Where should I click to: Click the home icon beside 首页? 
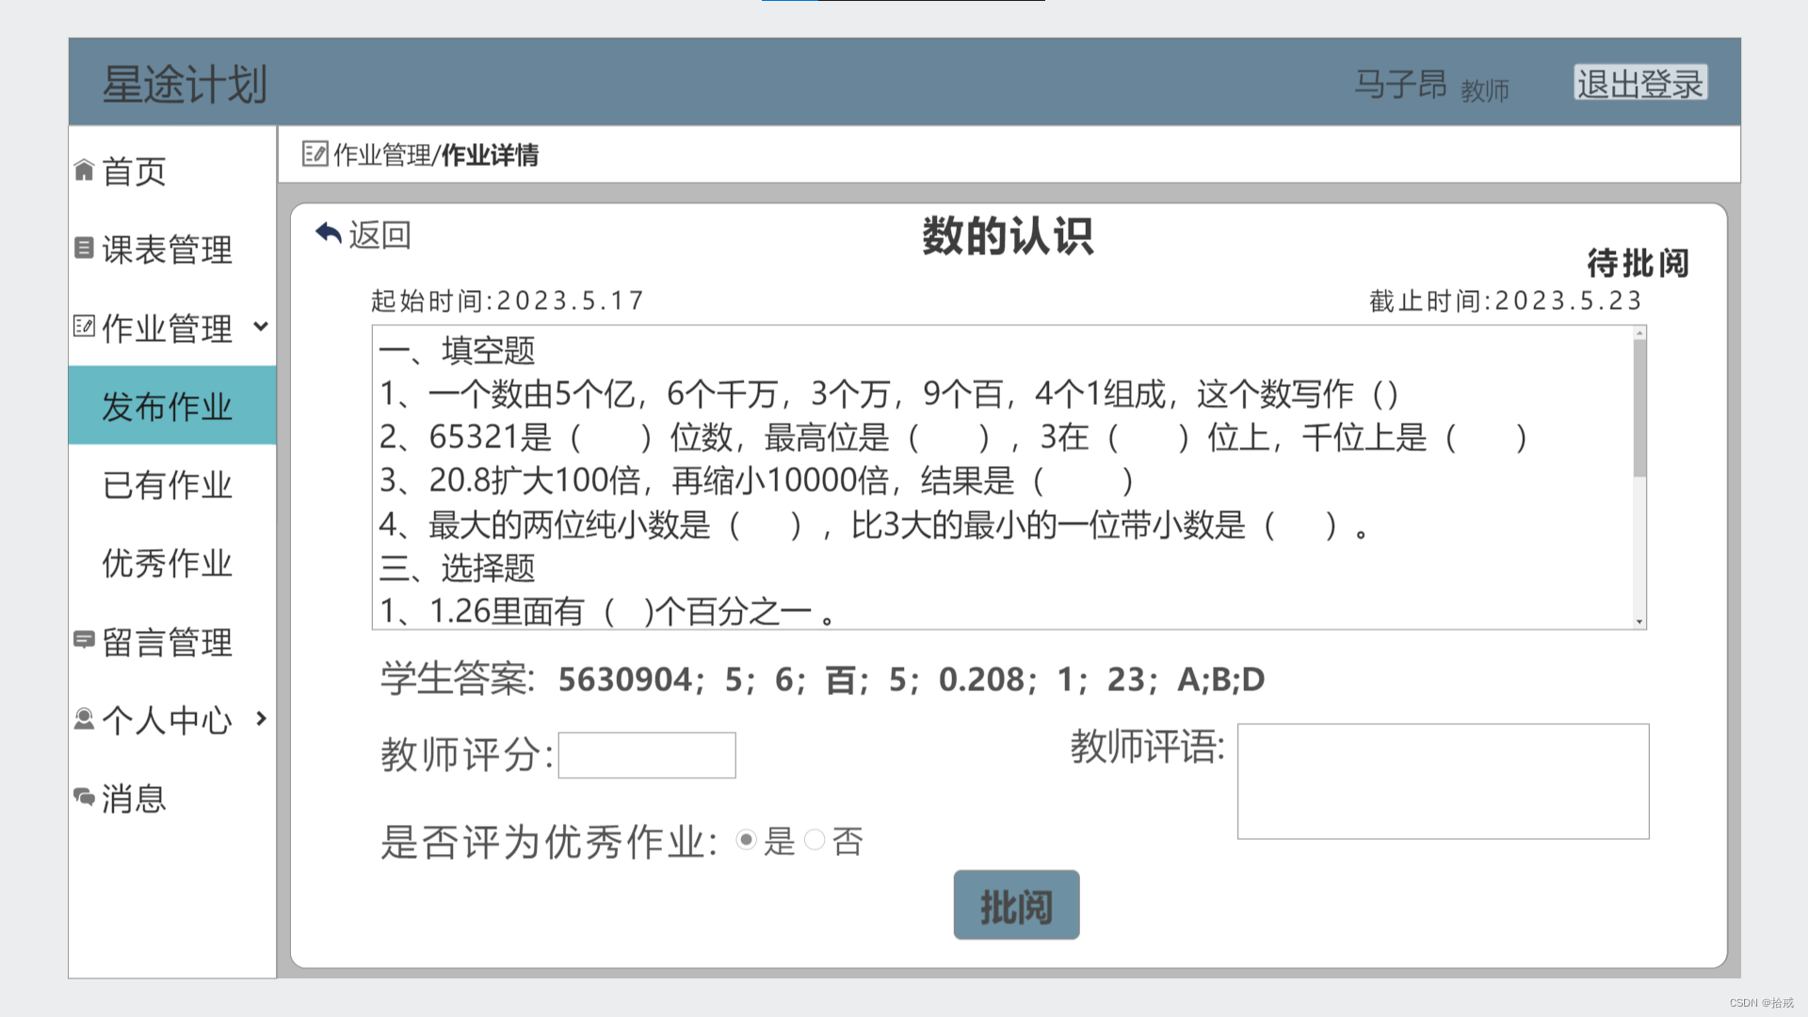click(84, 169)
